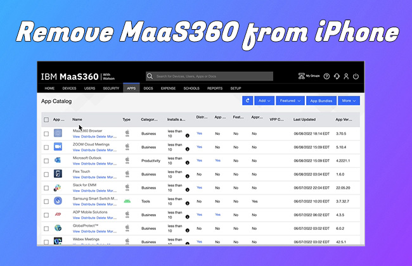Click installs info icon for MaaS360 Browser
The width and height of the screenshot is (412, 266).
[188, 136]
